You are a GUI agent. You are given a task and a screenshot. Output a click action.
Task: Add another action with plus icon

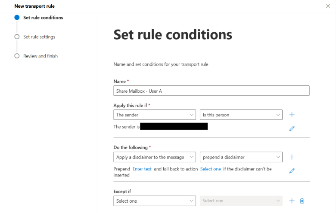coord(292,157)
